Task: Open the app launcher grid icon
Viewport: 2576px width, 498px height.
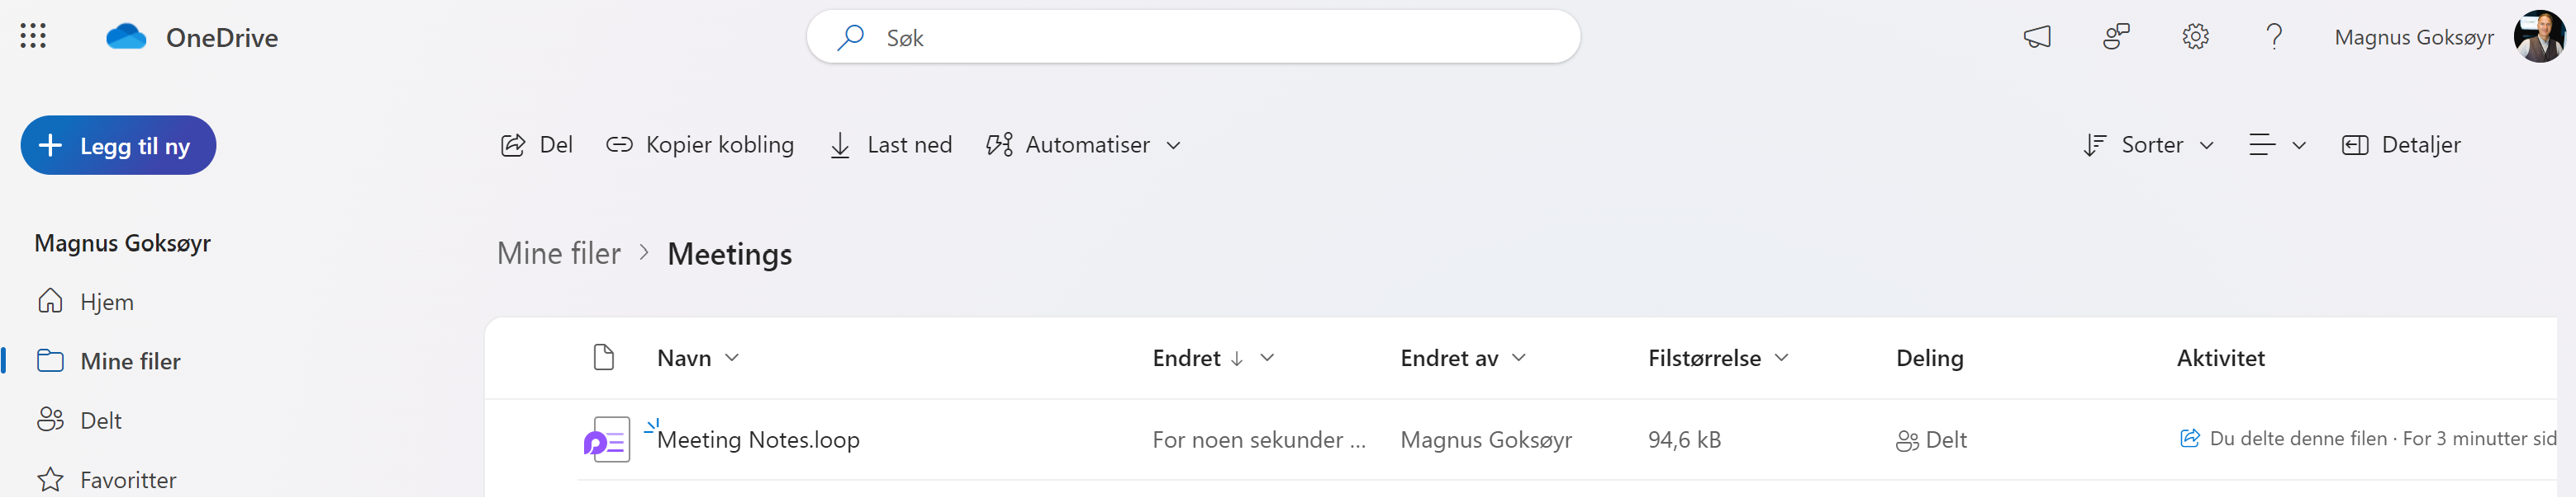Action: pos(33,37)
